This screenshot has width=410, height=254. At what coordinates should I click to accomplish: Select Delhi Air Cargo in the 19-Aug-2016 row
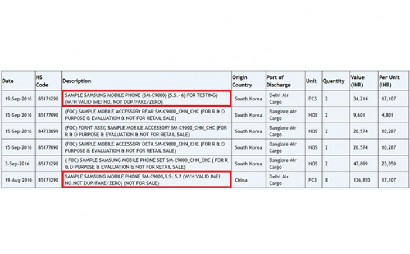coord(285,180)
